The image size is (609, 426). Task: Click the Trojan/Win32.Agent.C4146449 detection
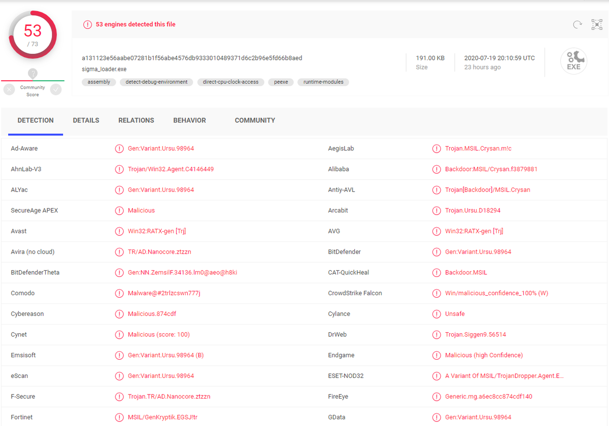tap(171, 169)
